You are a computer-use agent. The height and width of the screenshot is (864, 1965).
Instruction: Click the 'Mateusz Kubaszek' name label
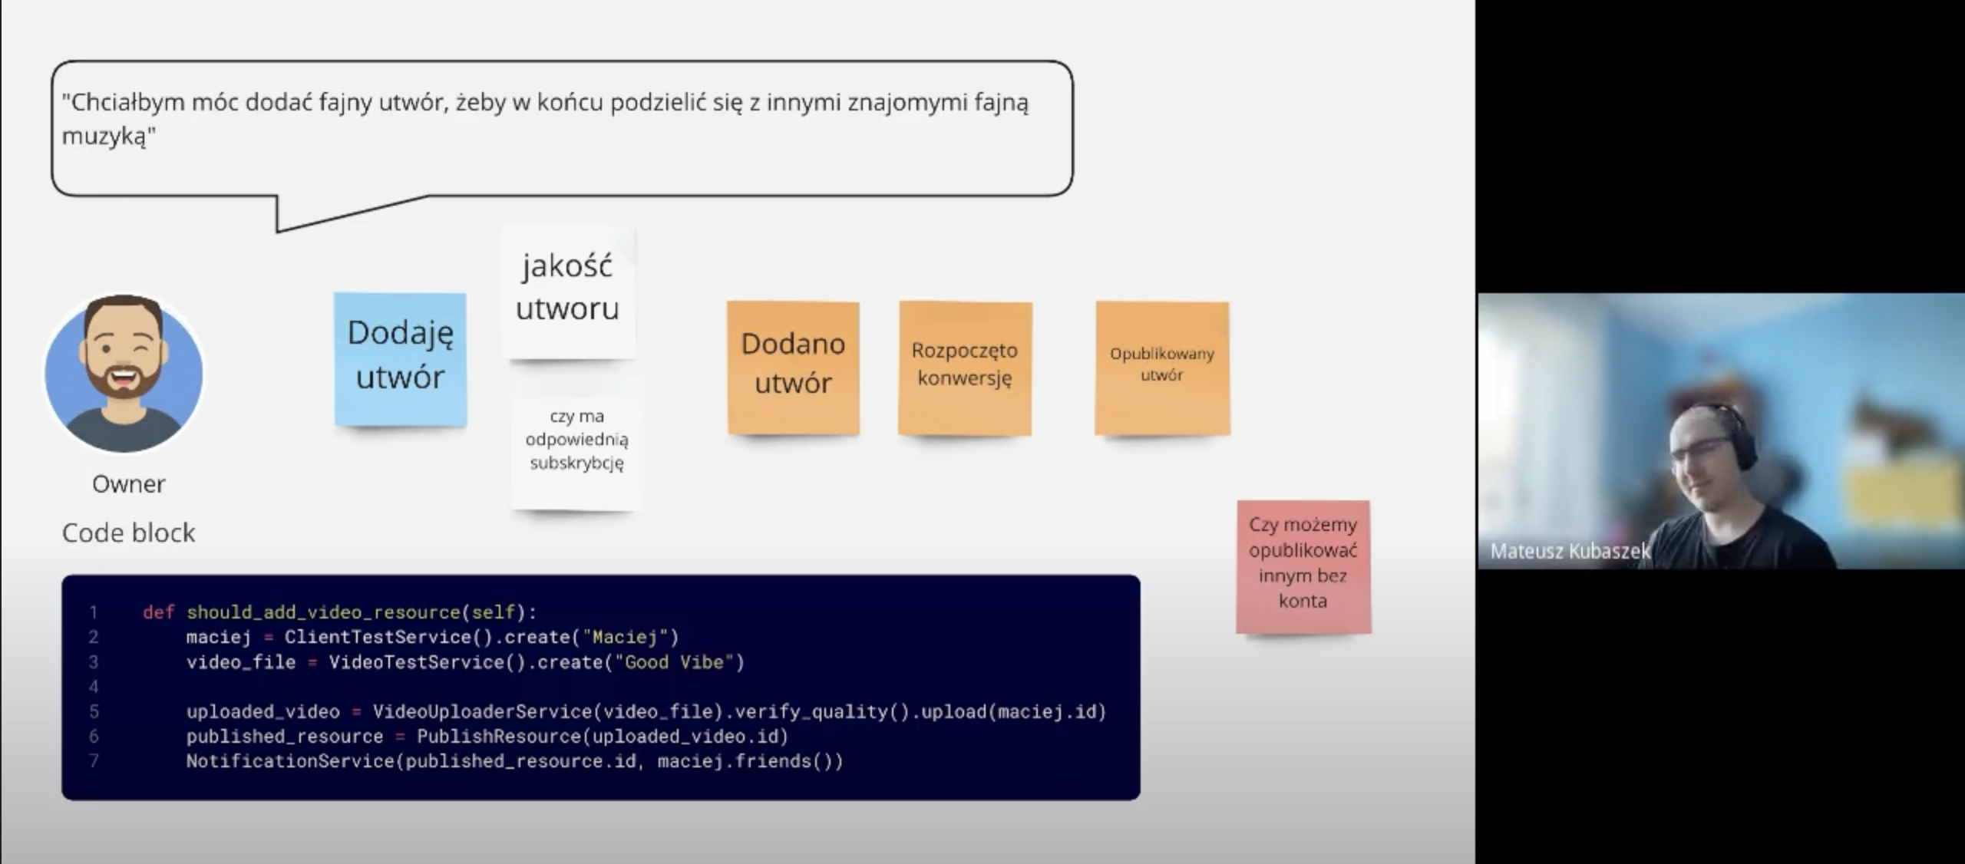click(1570, 551)
